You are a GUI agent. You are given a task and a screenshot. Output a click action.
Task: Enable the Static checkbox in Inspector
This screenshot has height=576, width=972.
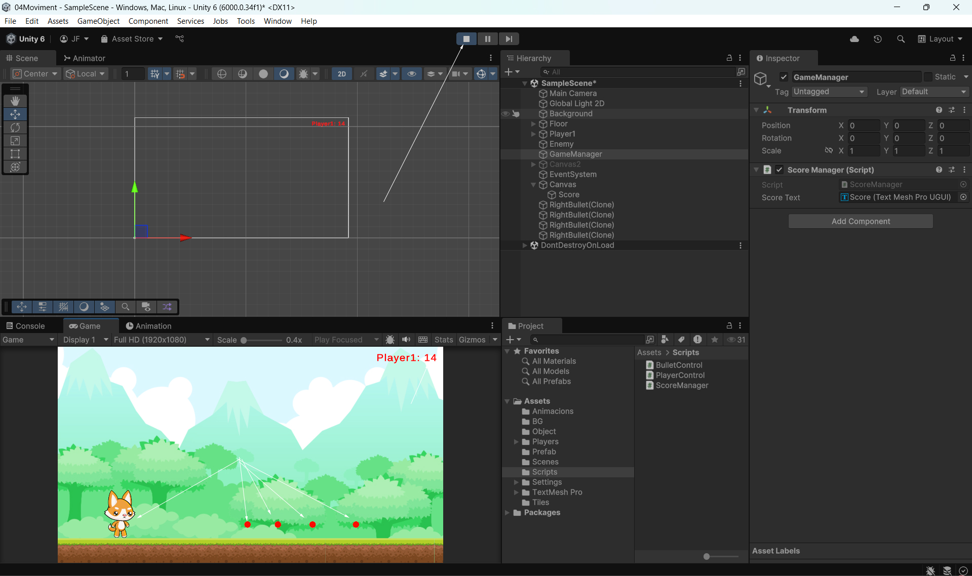(x=928, y=77)
